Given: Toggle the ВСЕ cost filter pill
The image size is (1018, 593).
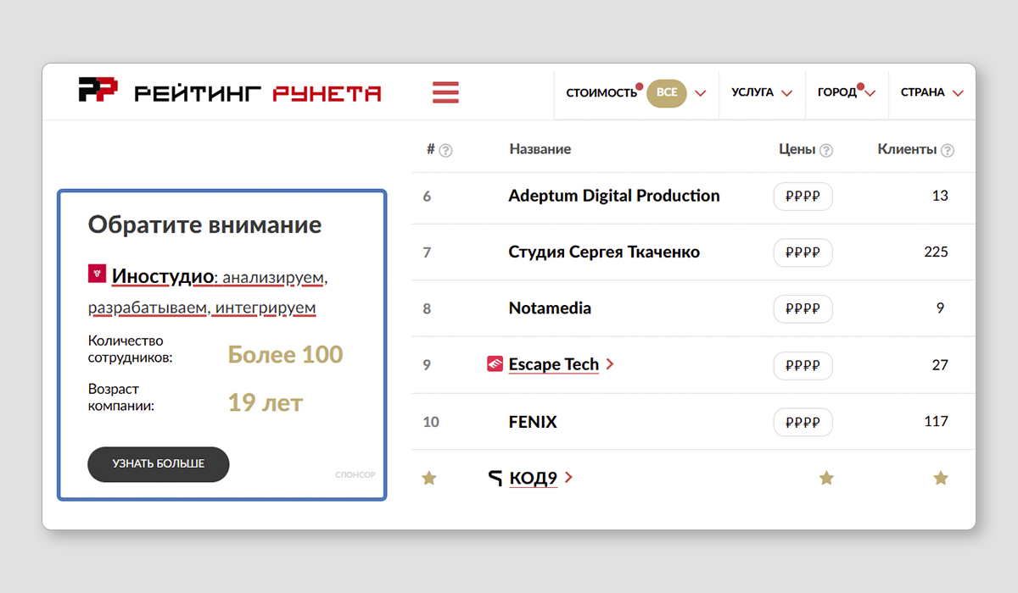Looking at the screenshot, I should (667, 92).
